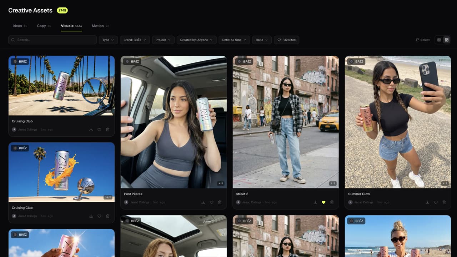Click the search input field
This screenshot has width=457, height=257.
click(52, 40)
